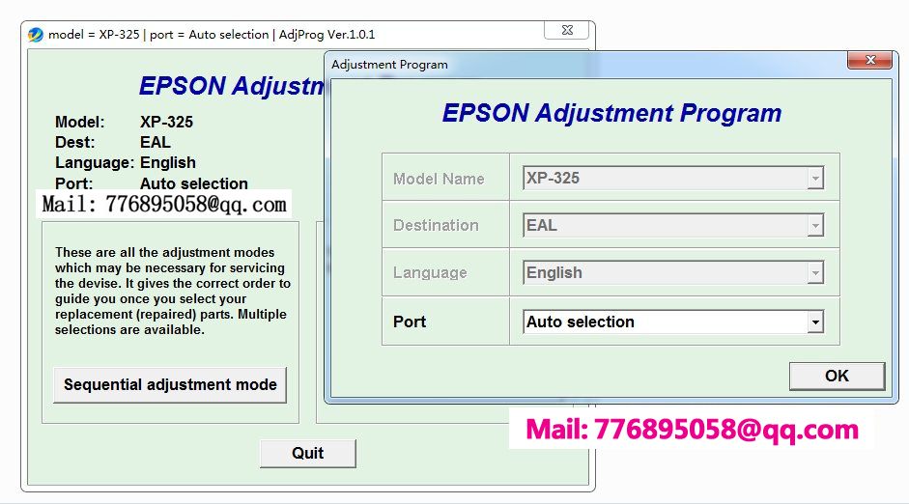Close the AdjProg main window
Viewport: 909px width, 504px height.
pos(567,30)
